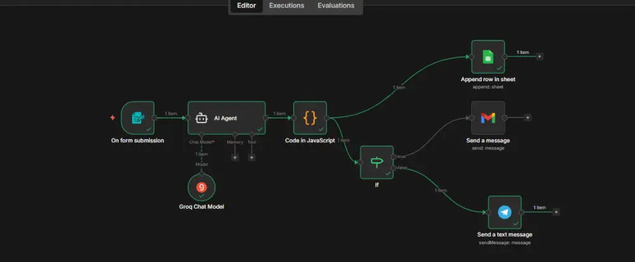Click the Code in JavaScript label
The height and width of the screenshot is (262, 635).
pyautogui.click(x=310, y=141)
